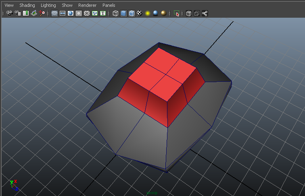This screenshot has height=196, width=305.
Task: Toggle wireframe on shaded mode
Action: [132, 13]
